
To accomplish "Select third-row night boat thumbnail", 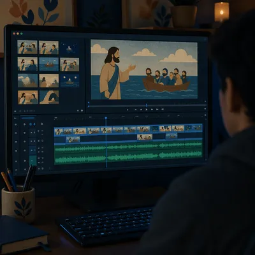I will pos(69,81).
